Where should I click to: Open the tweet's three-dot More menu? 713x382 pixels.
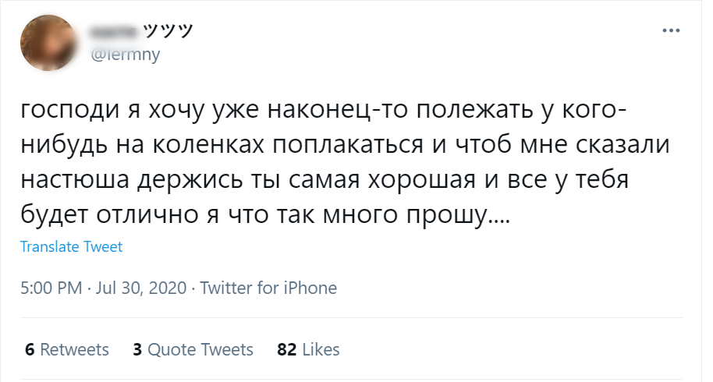[671, 30]
